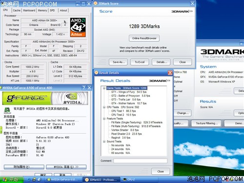Screen dimensions: 244x183
Task: Collapse the Feature Tests tree node
Action: (x=104, y=119)
